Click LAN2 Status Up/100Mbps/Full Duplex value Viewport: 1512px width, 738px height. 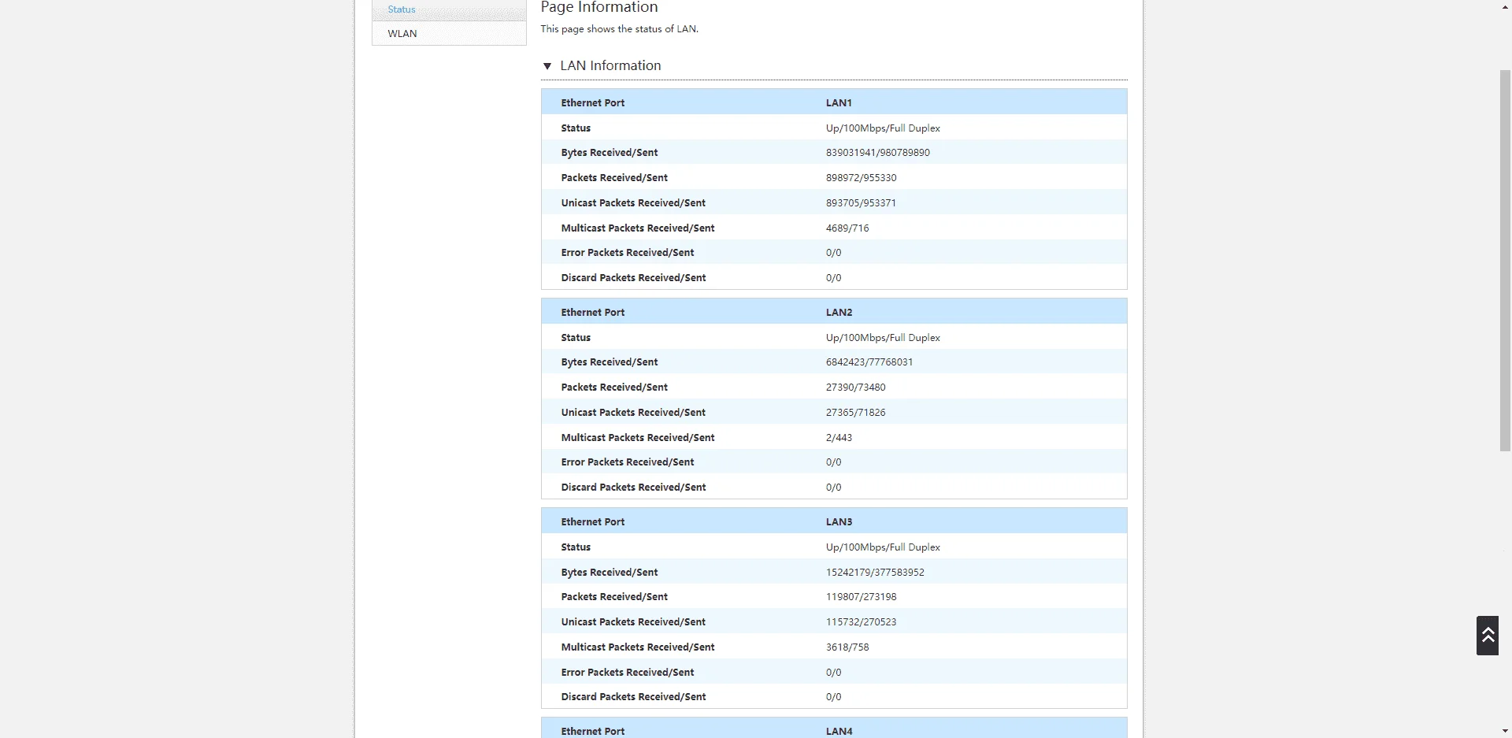coord(883,338)
